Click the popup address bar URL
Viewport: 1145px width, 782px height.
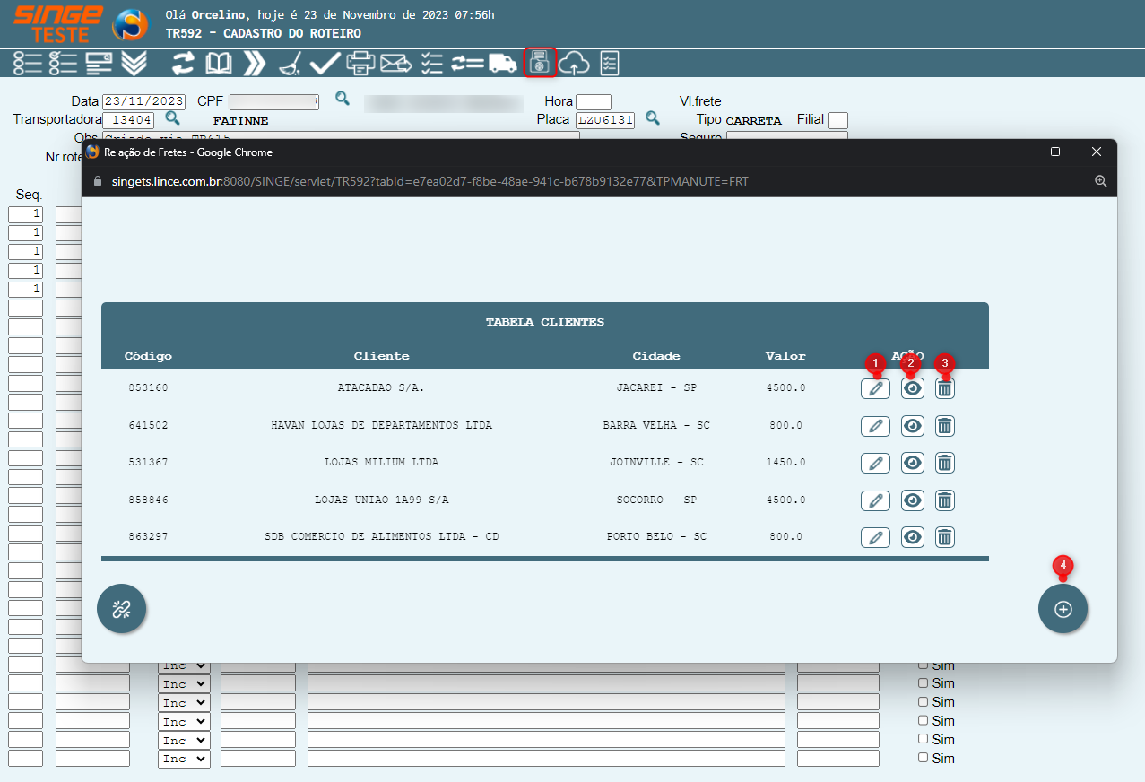[x=430, y=181]
